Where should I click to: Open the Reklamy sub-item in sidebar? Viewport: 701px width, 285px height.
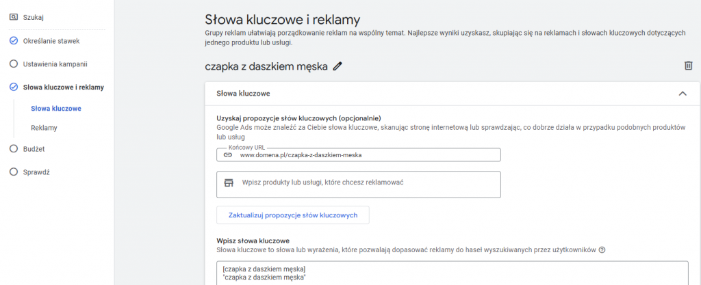pyautogui.click(x=44, y=128)
